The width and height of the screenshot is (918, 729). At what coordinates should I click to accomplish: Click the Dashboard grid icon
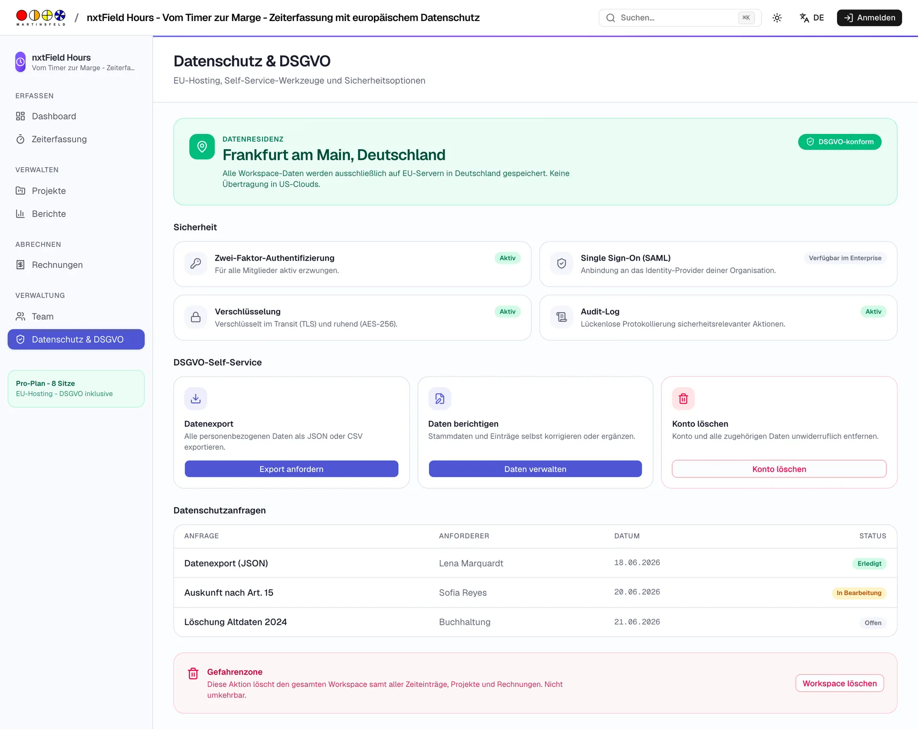[21, 116]
